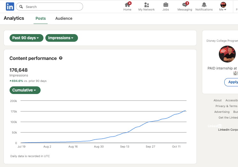Click the Advertising footer link

222,112
